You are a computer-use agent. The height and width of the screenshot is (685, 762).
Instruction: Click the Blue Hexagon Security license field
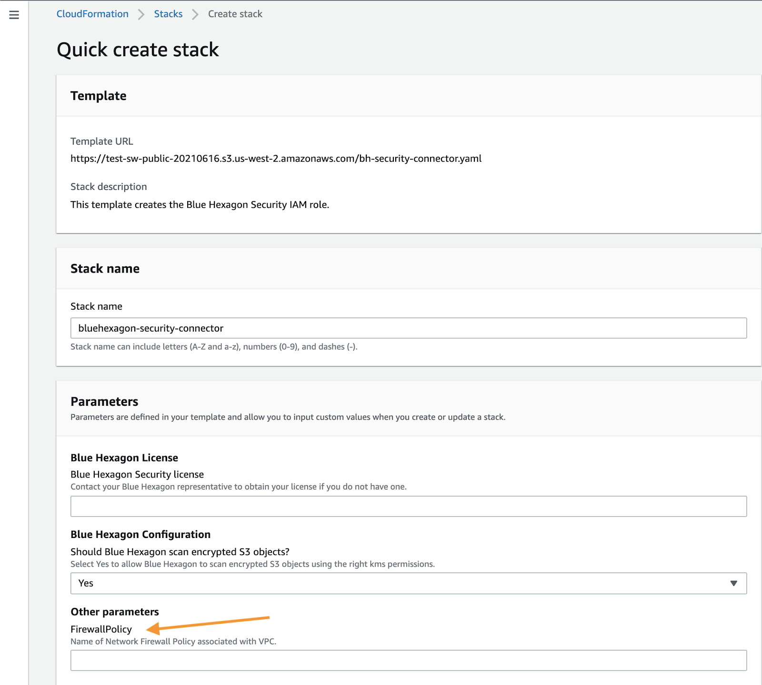click(408, 506)
